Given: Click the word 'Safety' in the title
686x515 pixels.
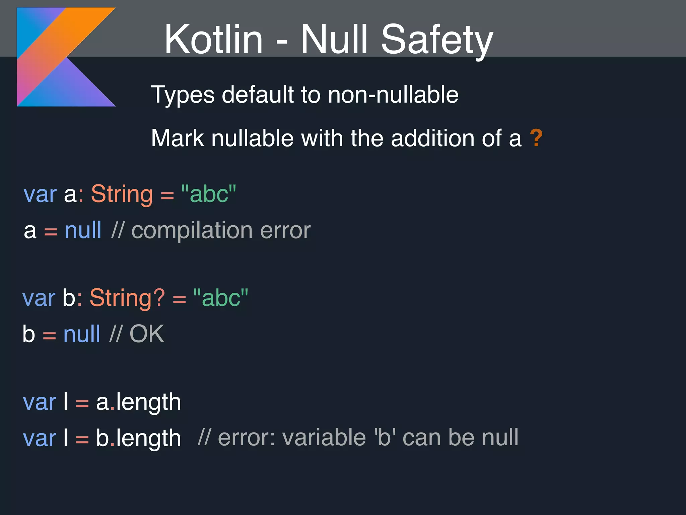Looking at the screenshot, I should (x=437, y=41).
